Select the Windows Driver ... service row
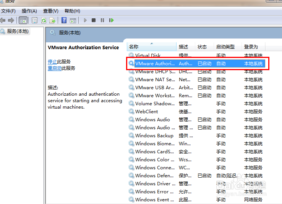 click(x=196, y=184)
